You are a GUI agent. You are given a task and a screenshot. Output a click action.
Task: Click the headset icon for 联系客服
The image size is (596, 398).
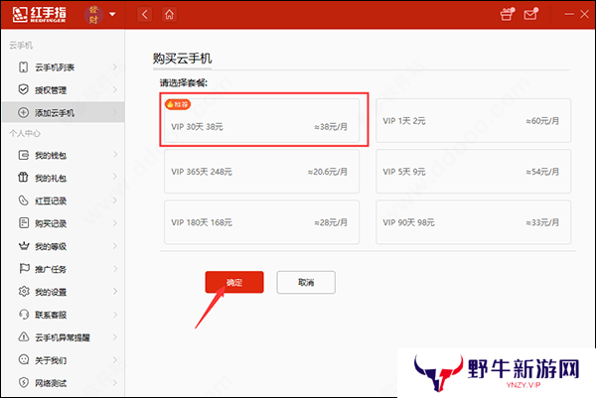tap(24, 314)
